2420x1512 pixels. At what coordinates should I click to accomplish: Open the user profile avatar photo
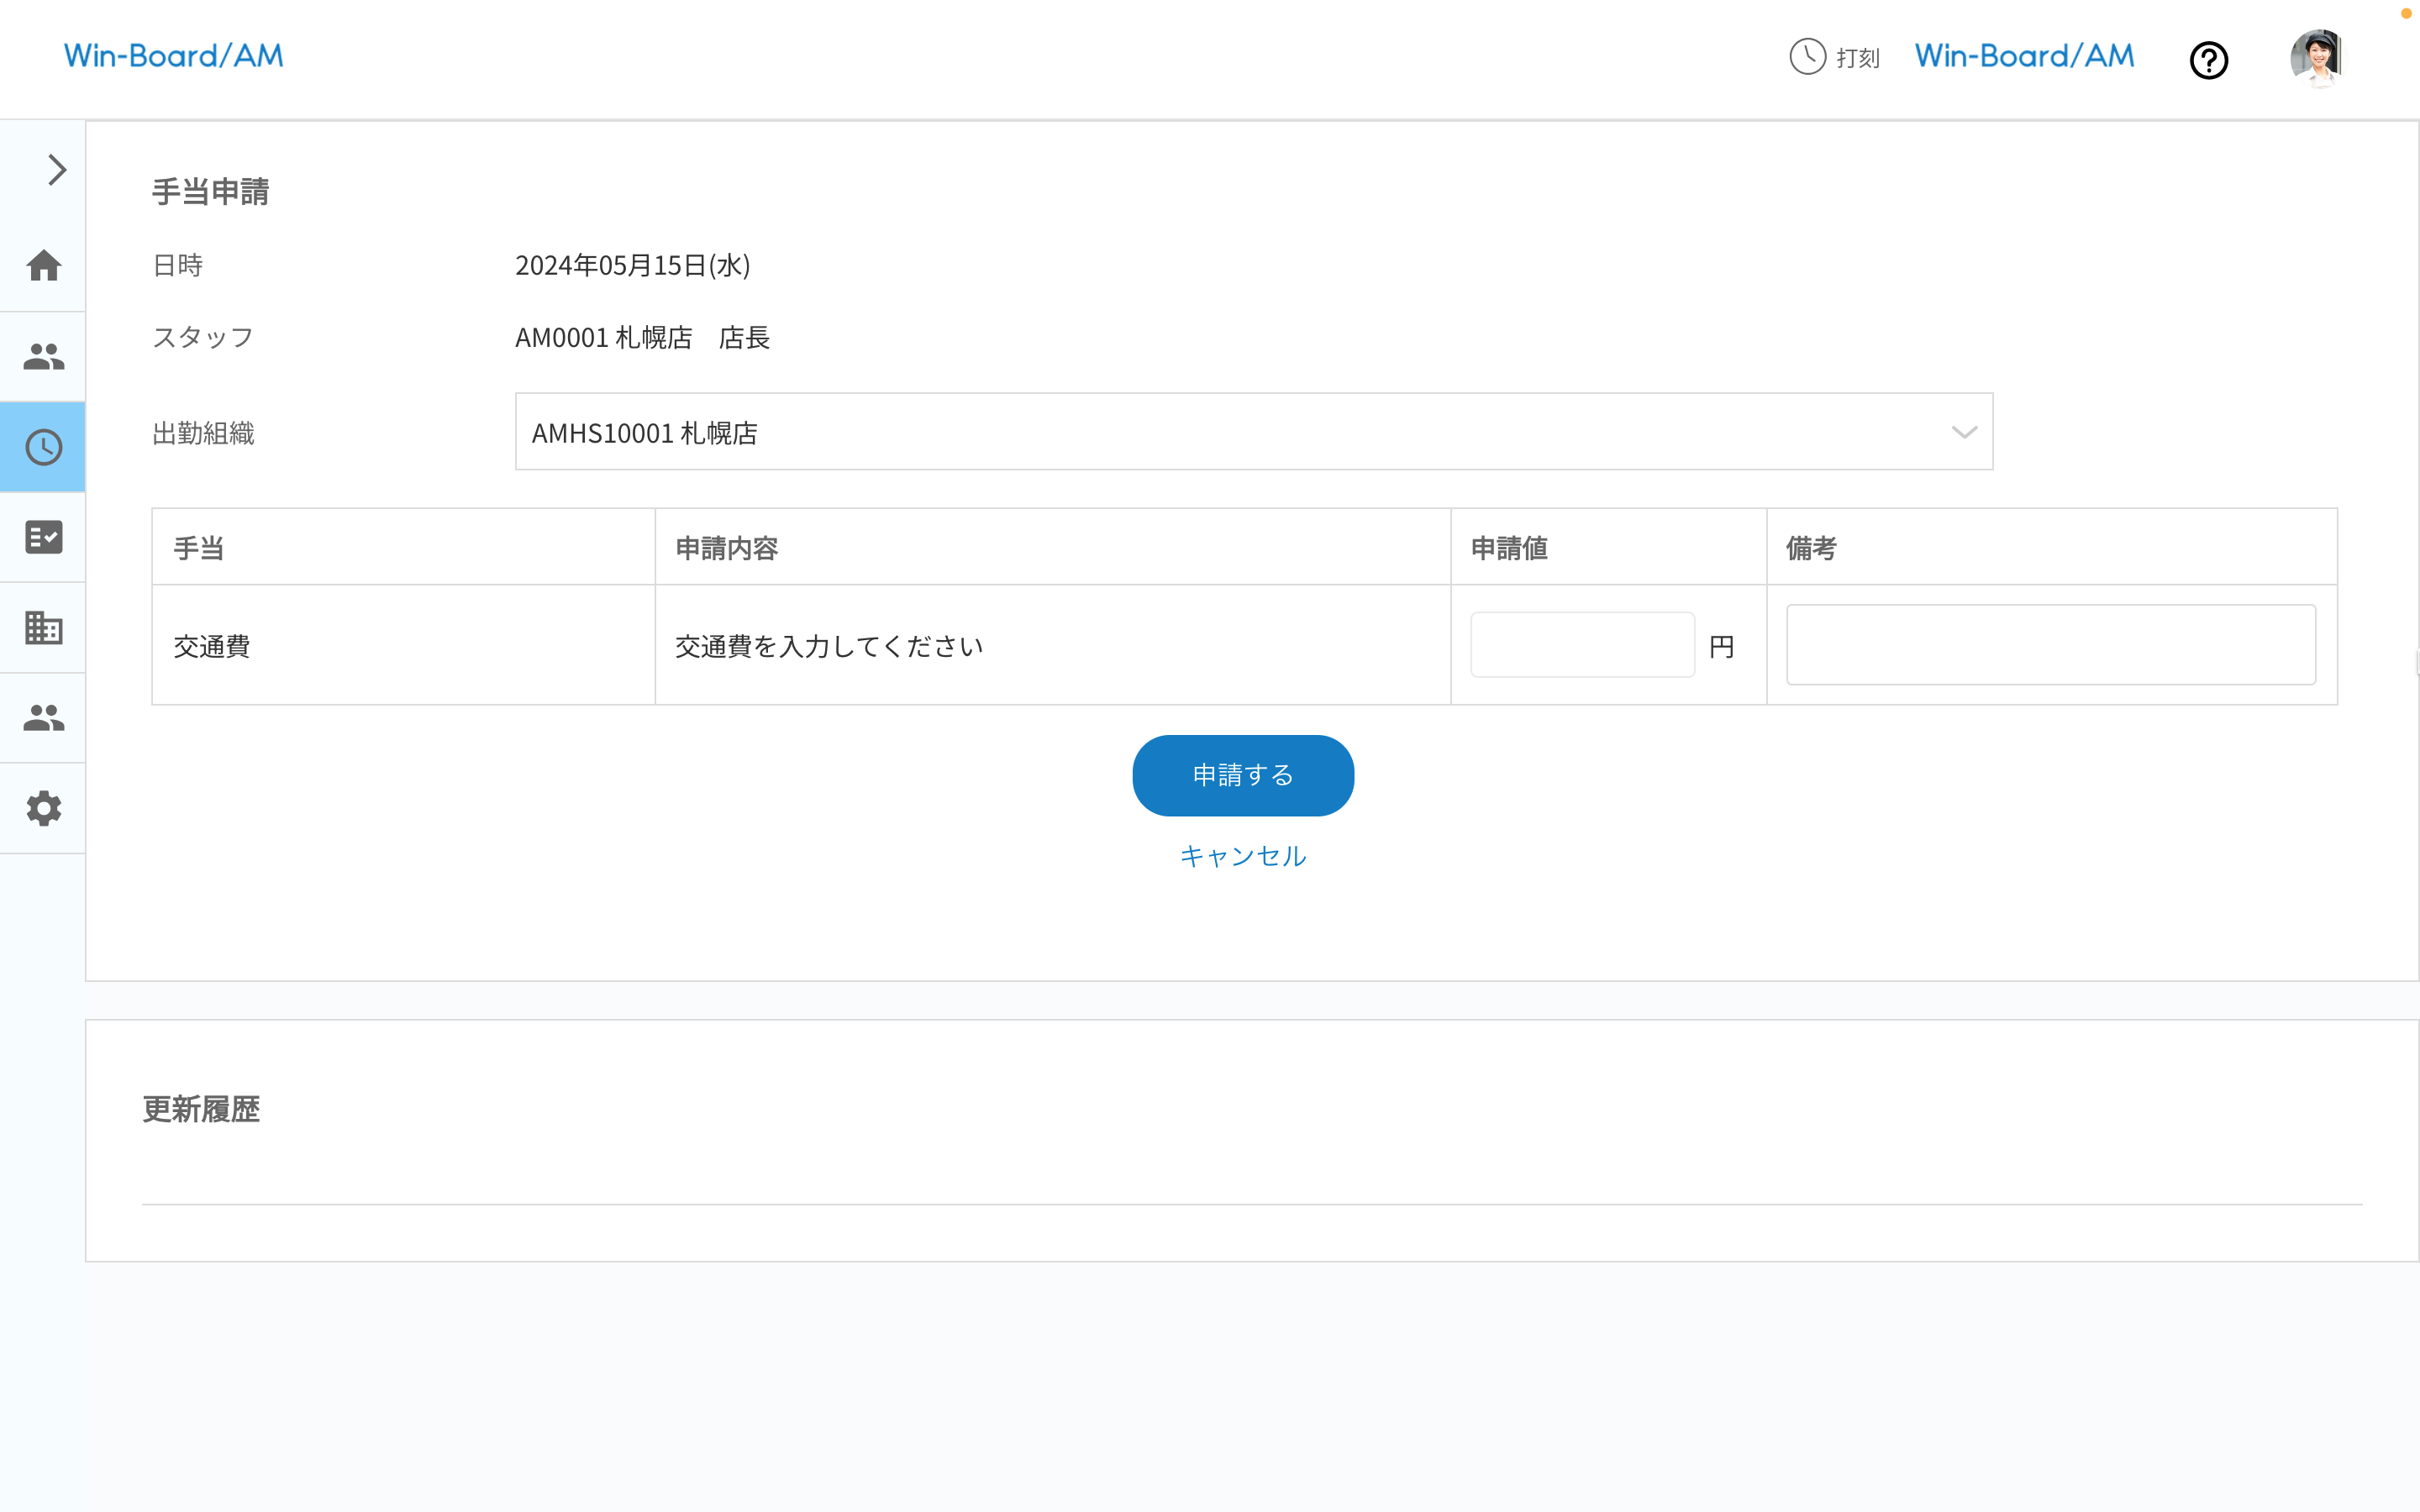pyautogui.click(x=2318, y=58)
